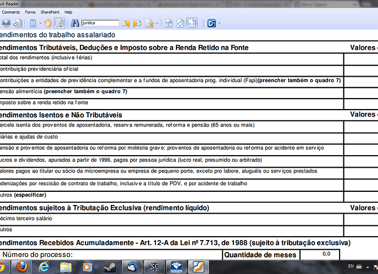Click 'Rendimentos Isentos e Não Tributáveis' heading
Viewport: 378px width, 274px height.
click(x=61, y=115)
